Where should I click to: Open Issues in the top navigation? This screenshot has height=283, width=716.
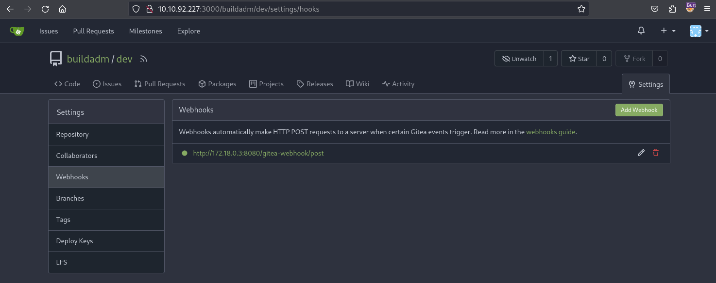[x=49, y=31]
